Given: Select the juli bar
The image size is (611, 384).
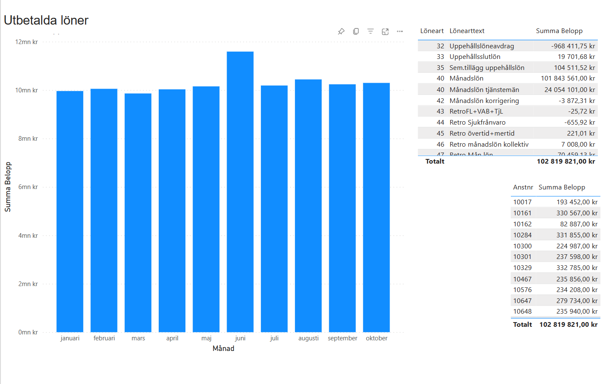Looking at the screenshot, I should pos(274,209).
